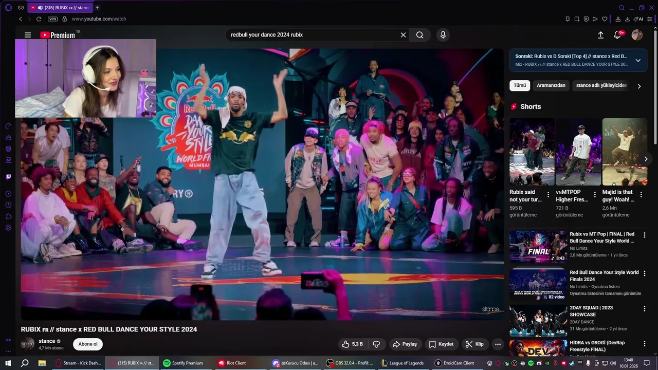Clear the search box text
The height and width of the screenshot is (370, 658).
pyautogui.click(x=404, y=35)
